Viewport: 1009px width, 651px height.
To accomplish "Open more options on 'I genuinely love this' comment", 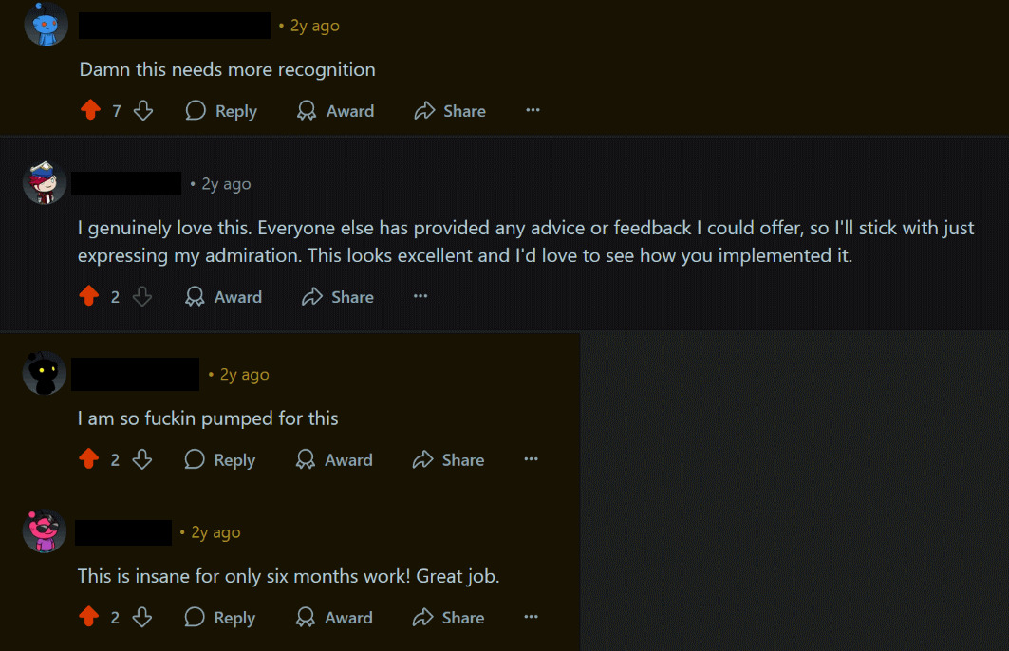I will pyautogui.click(x=420, y=297).
